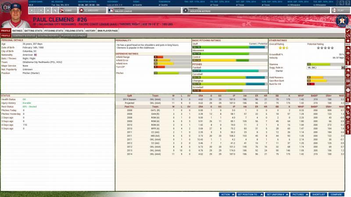
Task: Go back with the left arrow navigation button
Action: tap(32, 10)
